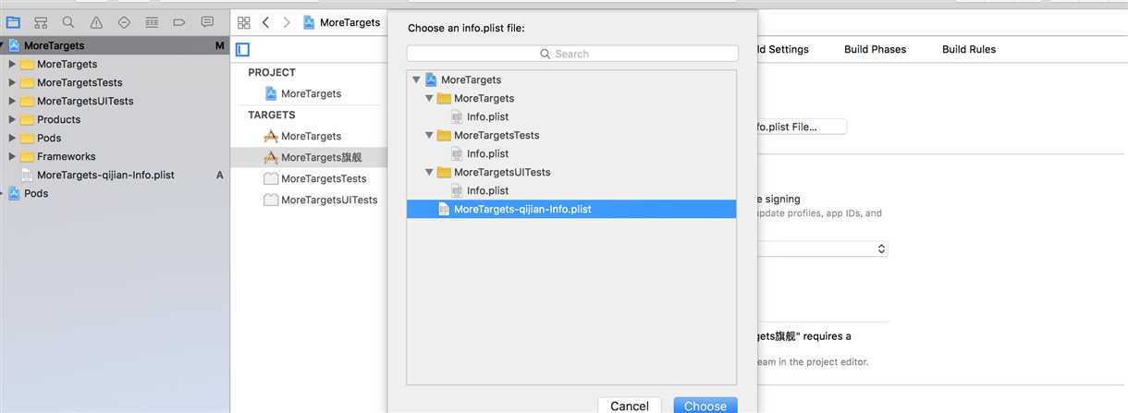Collapse the MoreTargetsUITests folder in dialog

[429, 172]
